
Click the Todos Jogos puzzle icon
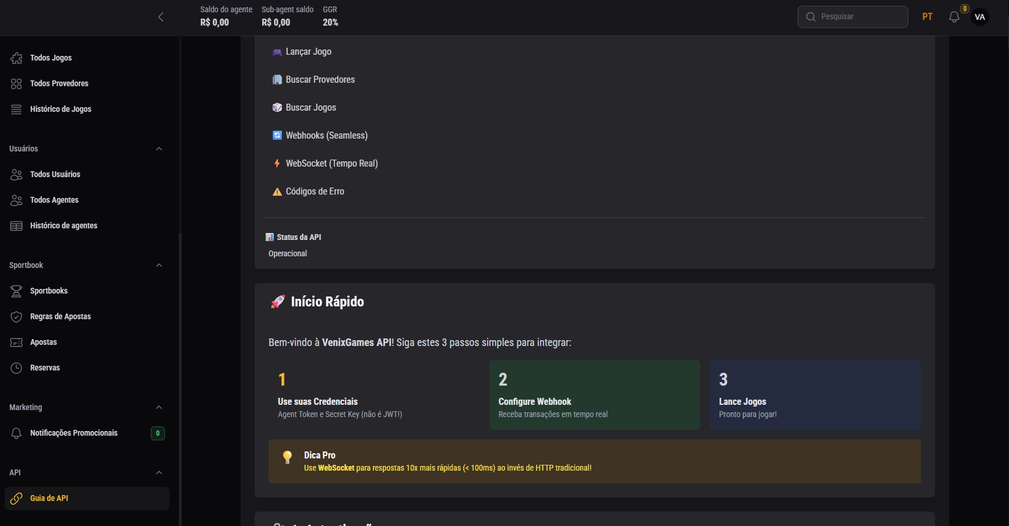(x=16, y=58)
